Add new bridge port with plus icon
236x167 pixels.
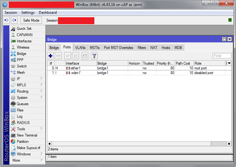click(50, 56)
